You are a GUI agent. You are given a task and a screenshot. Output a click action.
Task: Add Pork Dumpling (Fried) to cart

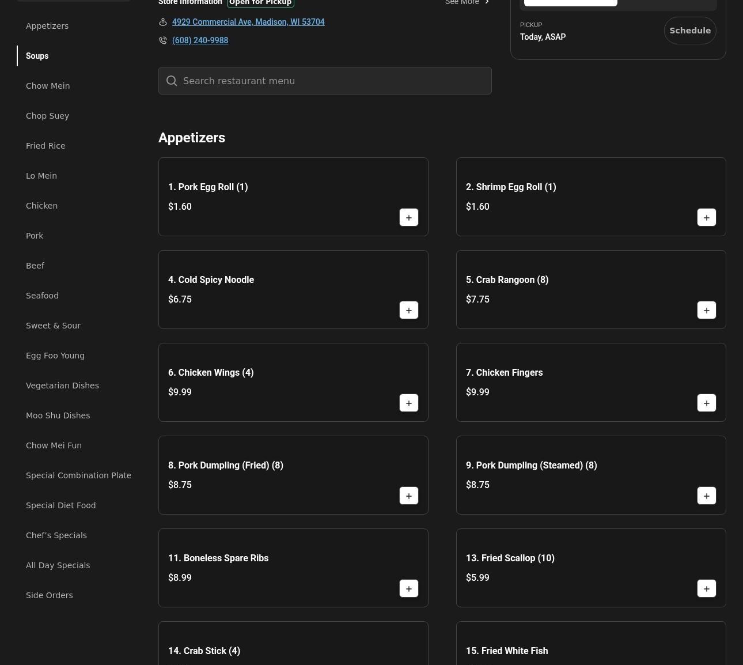(x=408, y=496)
